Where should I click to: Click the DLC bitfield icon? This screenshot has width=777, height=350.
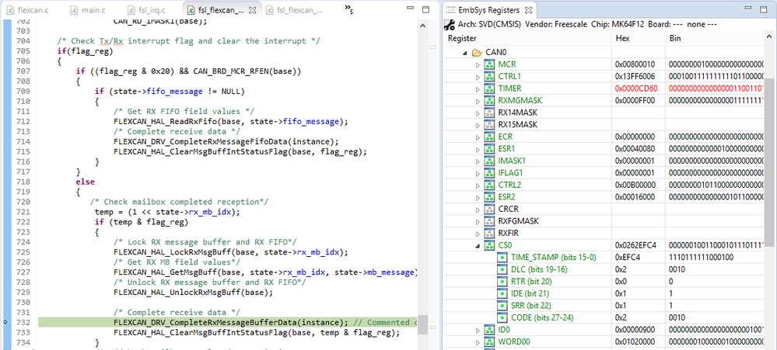pyautogui.click(x=502, y=269)
